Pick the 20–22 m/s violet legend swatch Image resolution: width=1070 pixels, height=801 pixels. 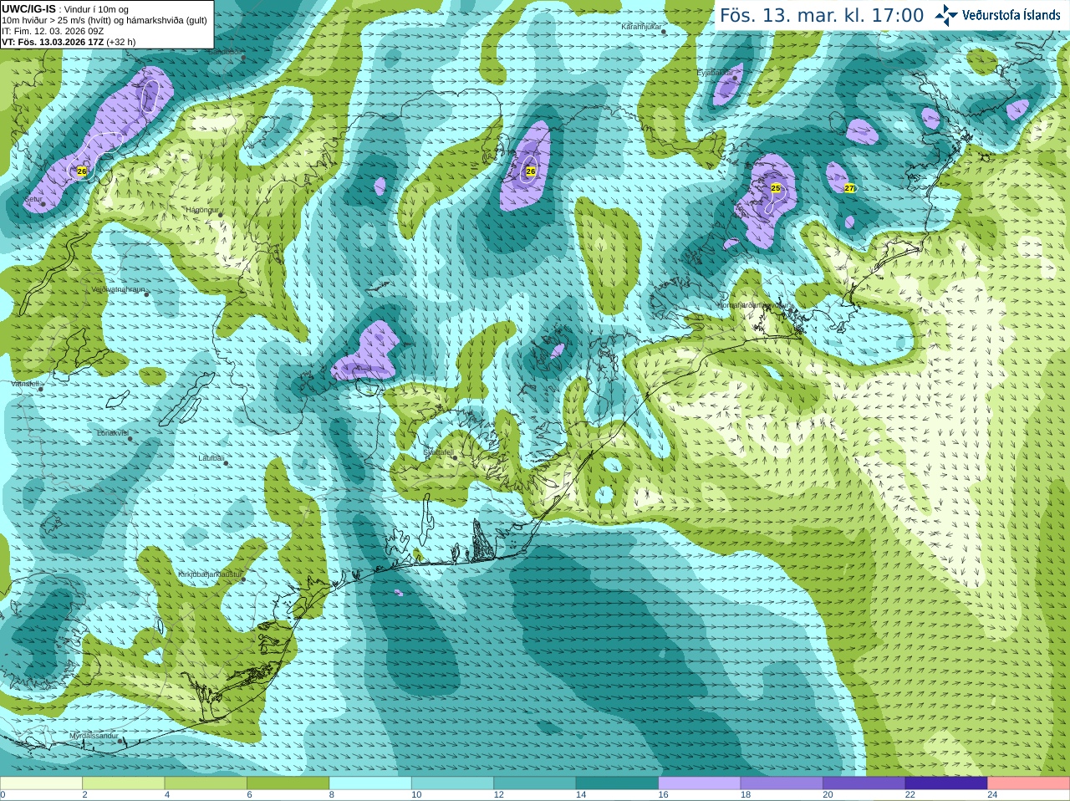click(864, 783)
